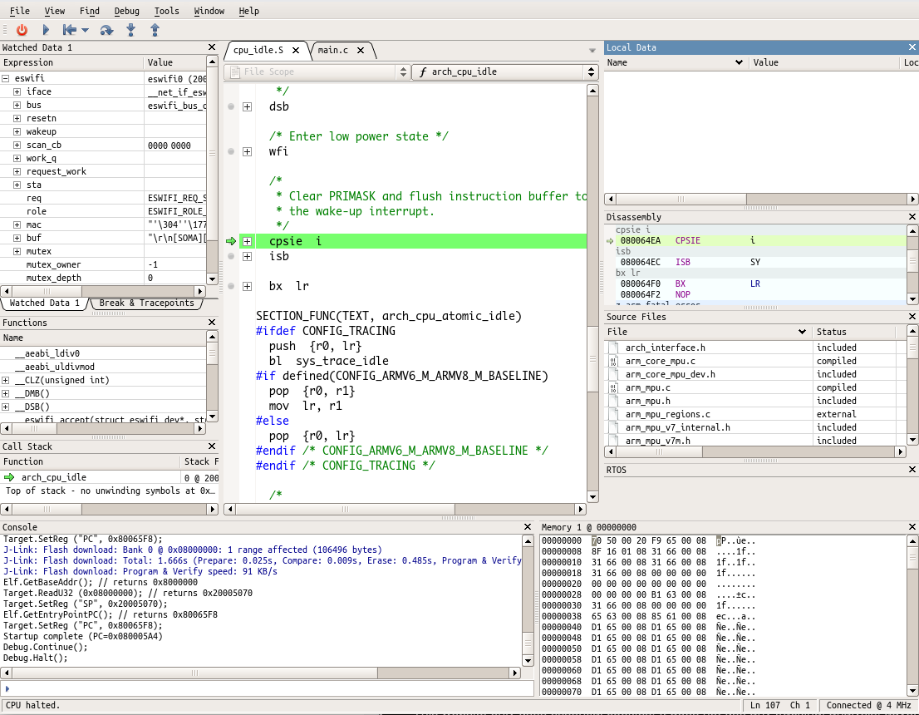
Task: Click the Console horizontal scrollbar right arrow
Action: pyautogui.click(x=515, y=673)
